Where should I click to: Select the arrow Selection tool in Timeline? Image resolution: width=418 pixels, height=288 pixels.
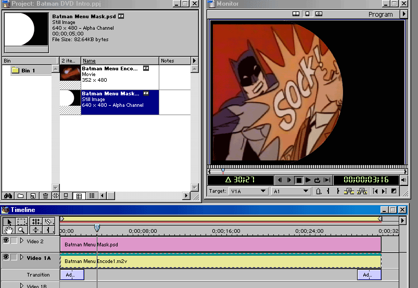[x=9, y=222]
